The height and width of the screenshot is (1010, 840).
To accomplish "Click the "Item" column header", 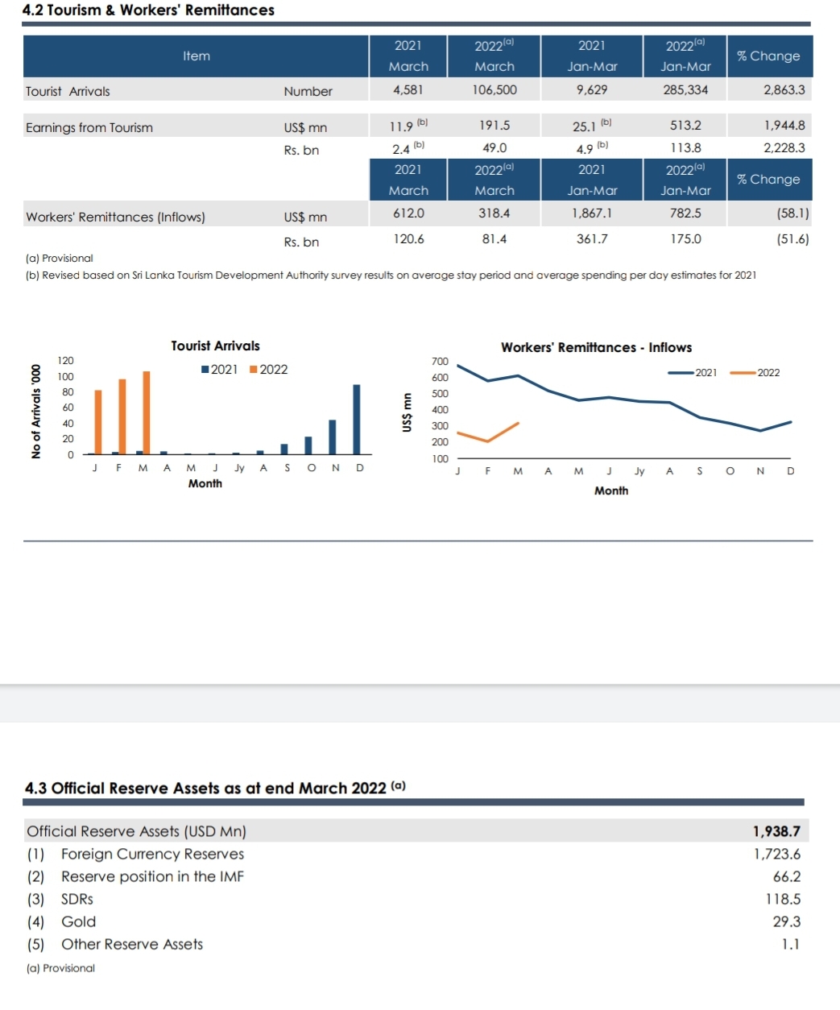I will 197,56.
